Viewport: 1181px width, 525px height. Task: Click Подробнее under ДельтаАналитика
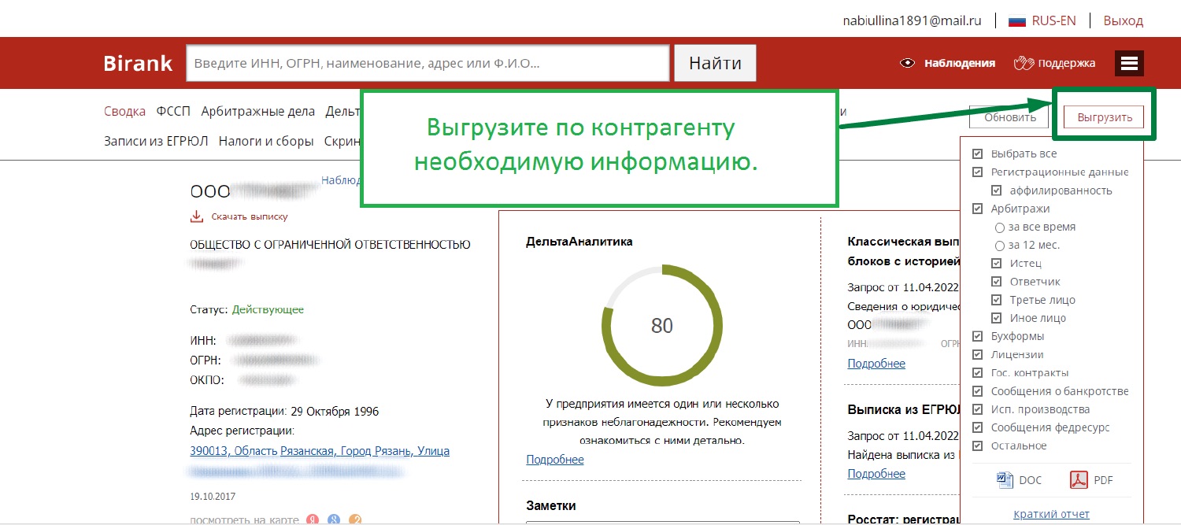point(555,460)
